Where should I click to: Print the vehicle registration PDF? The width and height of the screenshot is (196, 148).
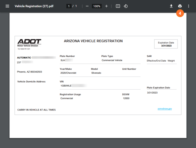click(x=180, y=6)
